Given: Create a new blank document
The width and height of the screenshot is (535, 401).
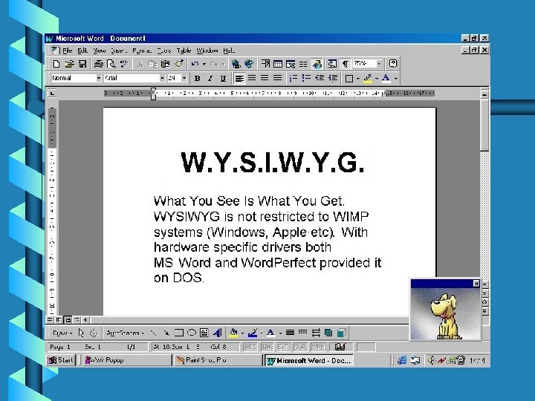Looking at the screenshot, I should 56,64.
